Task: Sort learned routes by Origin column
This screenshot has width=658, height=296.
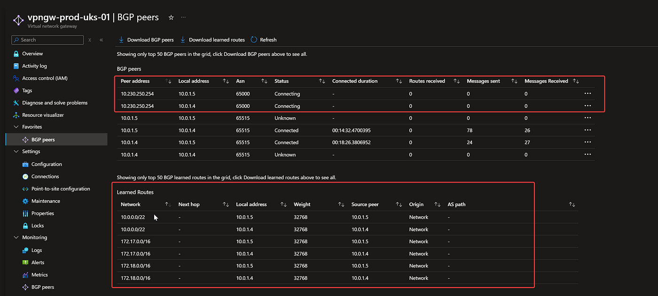Action: tap(438, 205)
